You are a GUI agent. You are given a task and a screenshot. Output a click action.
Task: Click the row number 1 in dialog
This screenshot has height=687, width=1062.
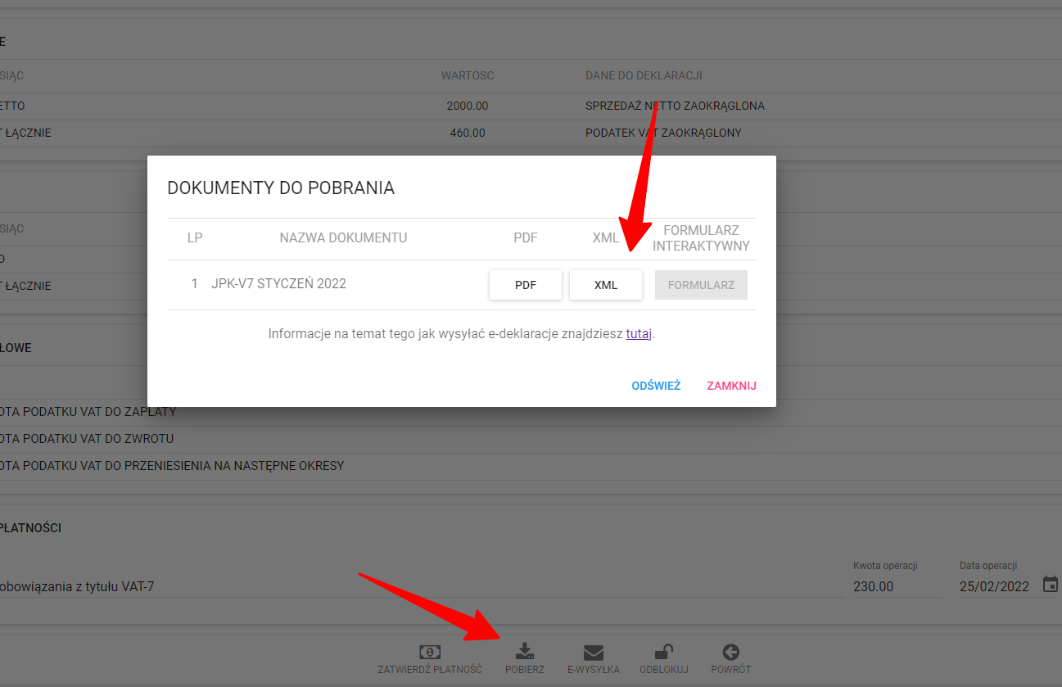pyautogui.click(x=195, y=284)
